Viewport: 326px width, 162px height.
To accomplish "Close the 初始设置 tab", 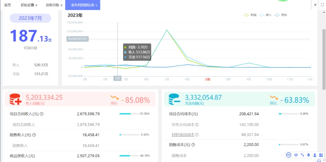I will coord(37,5).
